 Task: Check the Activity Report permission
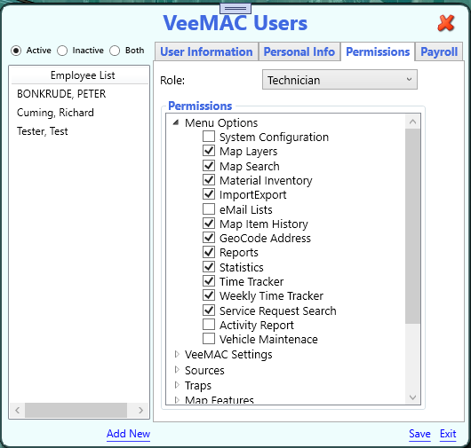click(209, 325)
